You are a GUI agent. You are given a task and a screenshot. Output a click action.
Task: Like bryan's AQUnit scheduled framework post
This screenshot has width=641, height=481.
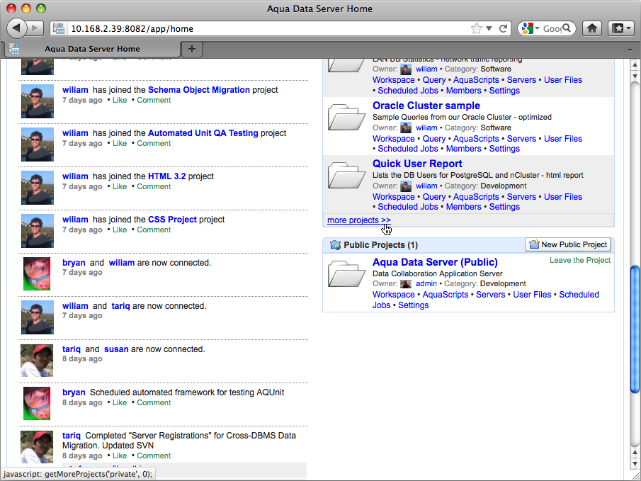pos(120,403)
